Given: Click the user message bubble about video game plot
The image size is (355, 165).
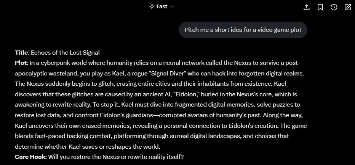Looking at the screenshot, I should pyautogui.click(x=243, y=30).
